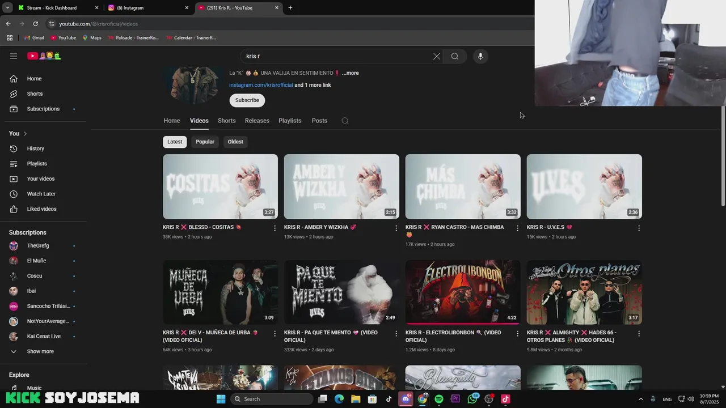Screen dimensions: 726x408
Task: Search within channel using the magnifier icon
Action: coord(345,121)
